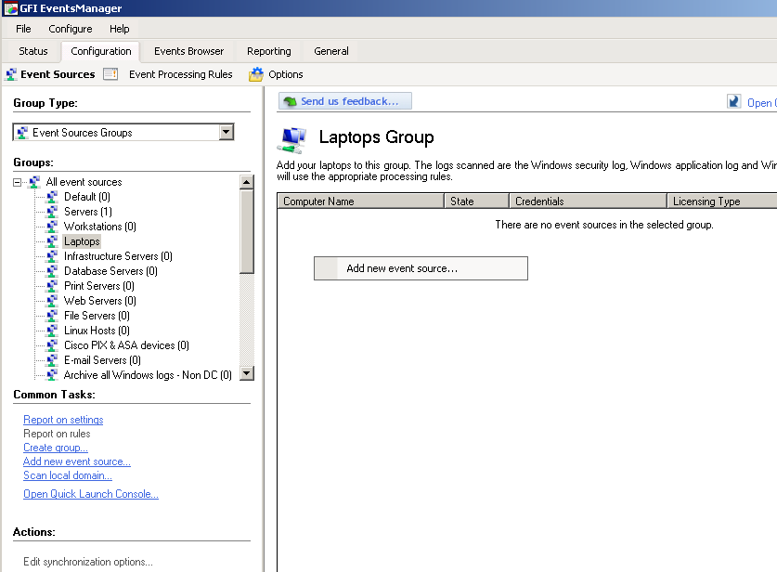Image resolution: width=777 pixels, height=572 pixels.
Task: Click the feedback arrow icon
Action: point(290,101)
